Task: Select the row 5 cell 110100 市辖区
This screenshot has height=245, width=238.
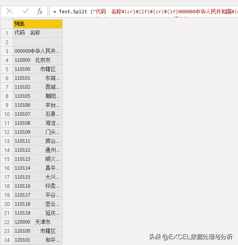Action: pos(38,69)
